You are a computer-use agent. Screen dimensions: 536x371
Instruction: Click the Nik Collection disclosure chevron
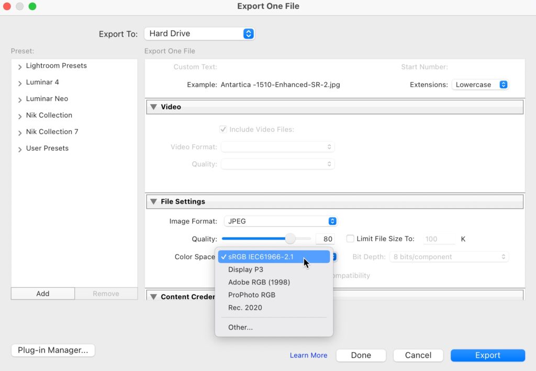pos(20,116)
